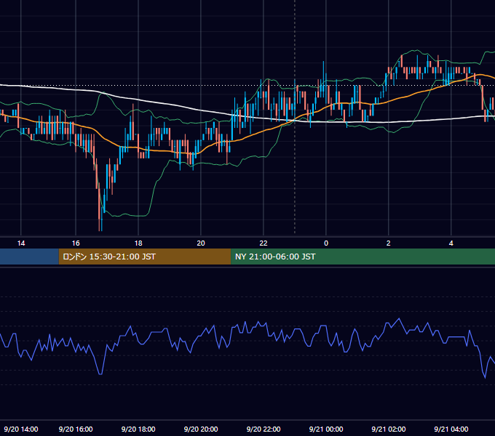Click the 22 hour axis label
This screenshot has height=436, width=495.
(264, 243)
